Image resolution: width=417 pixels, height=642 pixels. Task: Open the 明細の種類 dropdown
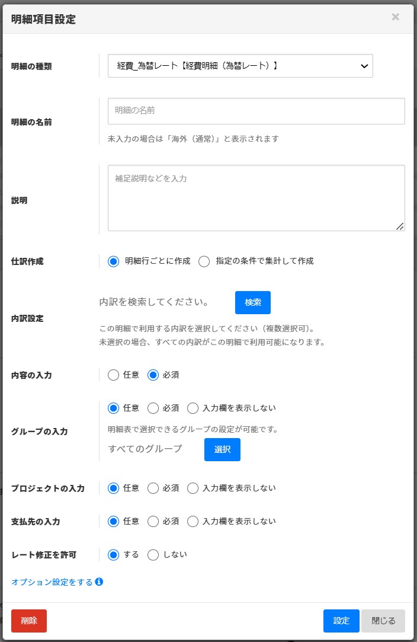point(240,66)
